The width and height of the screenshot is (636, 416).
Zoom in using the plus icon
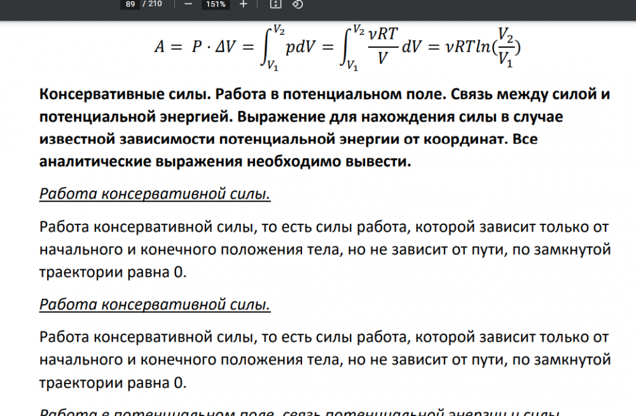tap(243, 4)
